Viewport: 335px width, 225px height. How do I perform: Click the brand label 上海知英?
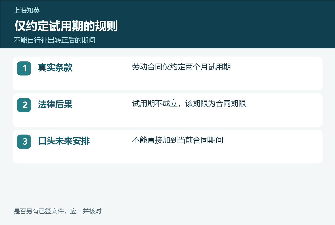pyautogui.click(x=27, y=10)
